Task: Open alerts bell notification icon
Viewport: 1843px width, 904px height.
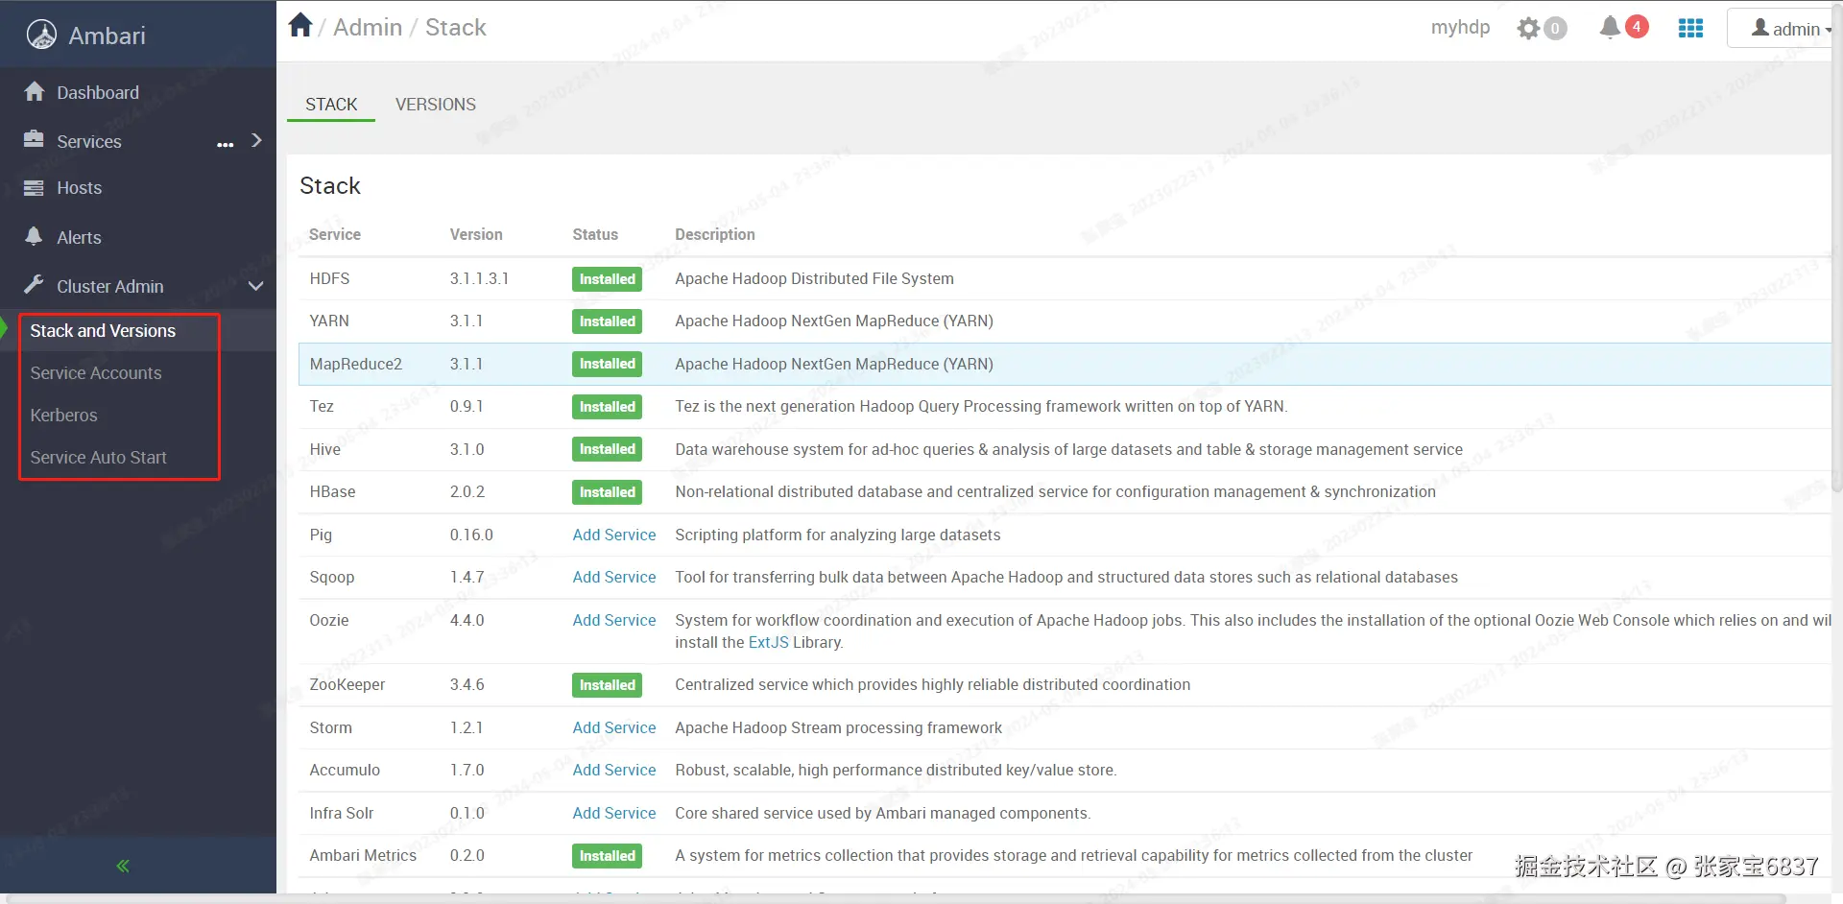Action: coord(1610,28)
